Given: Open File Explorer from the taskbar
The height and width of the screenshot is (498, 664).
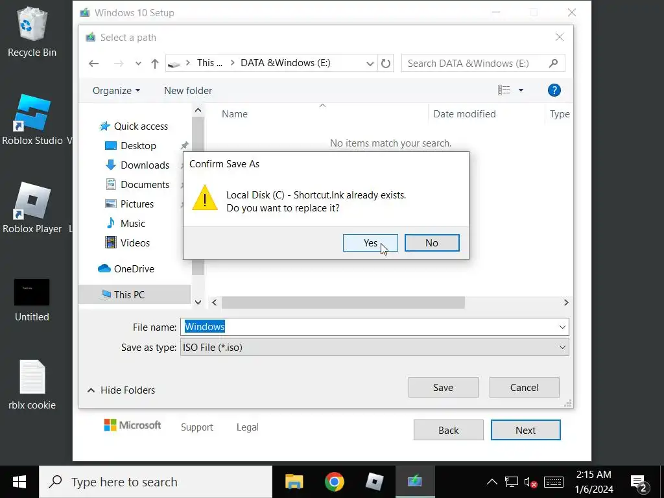Looking at the screenshot, I should 294,482.
